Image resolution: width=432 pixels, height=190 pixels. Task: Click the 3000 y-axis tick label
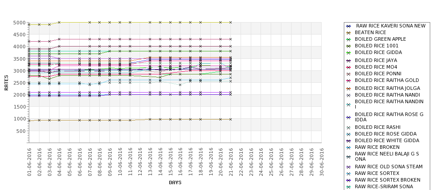click(x=19, y=71)
